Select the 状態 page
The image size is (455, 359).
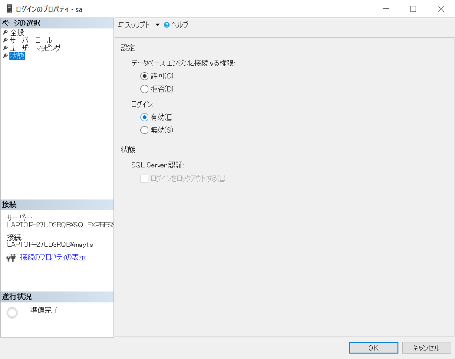coord(17,56)
